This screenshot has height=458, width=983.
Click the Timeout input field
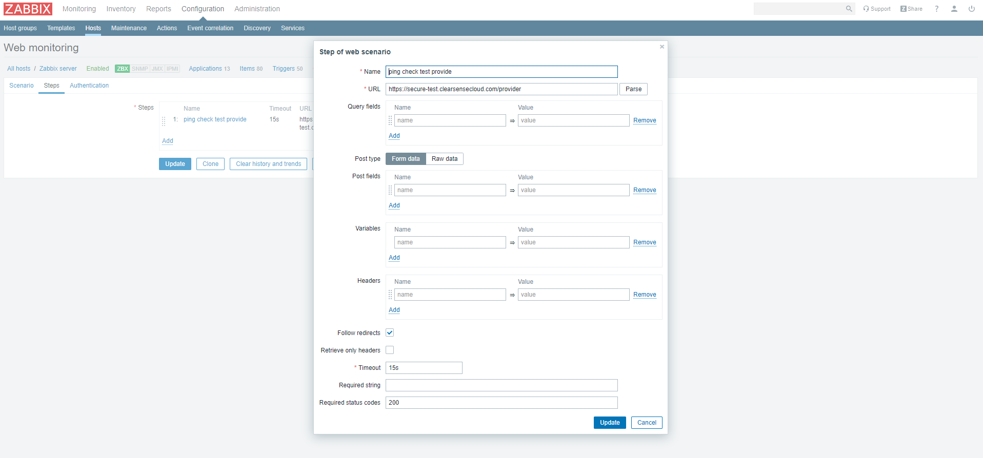(424, 368)
